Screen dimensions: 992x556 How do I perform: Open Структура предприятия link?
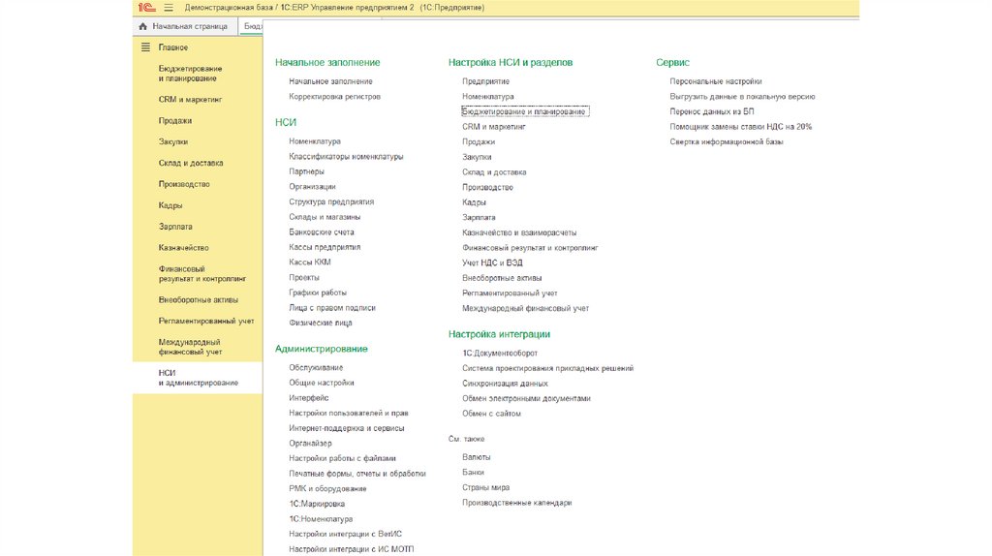click(x=331, y=202)
